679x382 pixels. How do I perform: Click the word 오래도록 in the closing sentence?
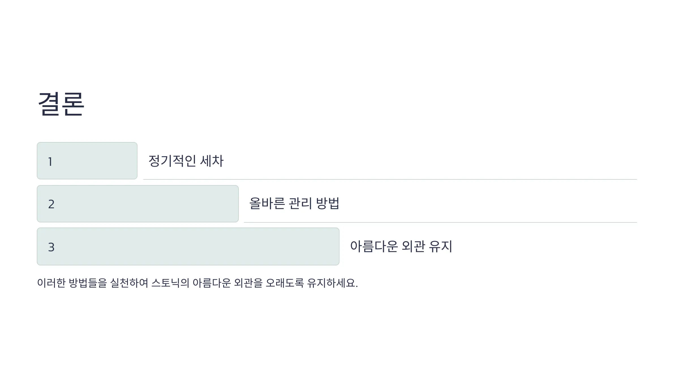click(x=285, y=283)
